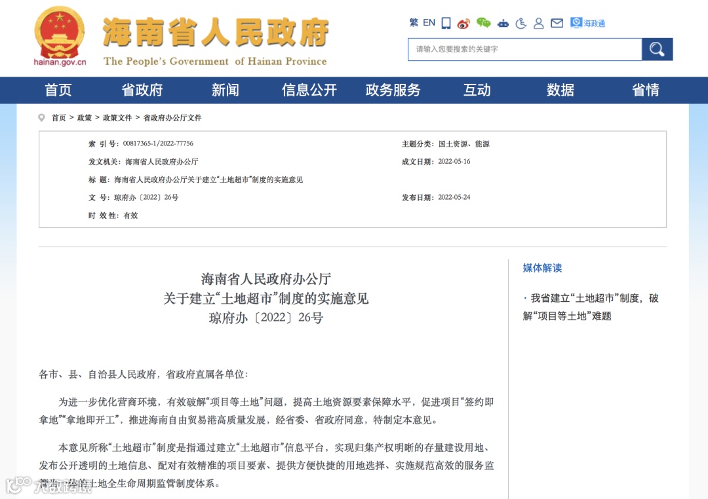Go to 省政府办公厅文件 in the breadcrumb
The width and height of the screenshot is (708, 499).
click(x=172, y=118)
